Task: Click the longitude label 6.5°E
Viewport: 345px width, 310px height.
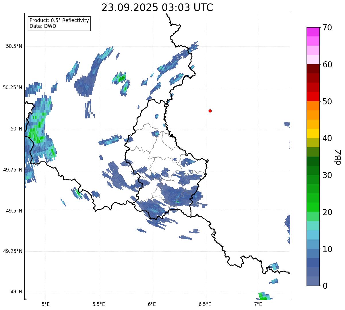Action: (205, 304)
